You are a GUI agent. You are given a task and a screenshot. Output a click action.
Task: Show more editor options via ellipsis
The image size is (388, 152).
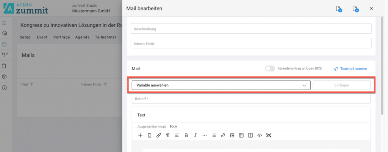pos(205,135)
